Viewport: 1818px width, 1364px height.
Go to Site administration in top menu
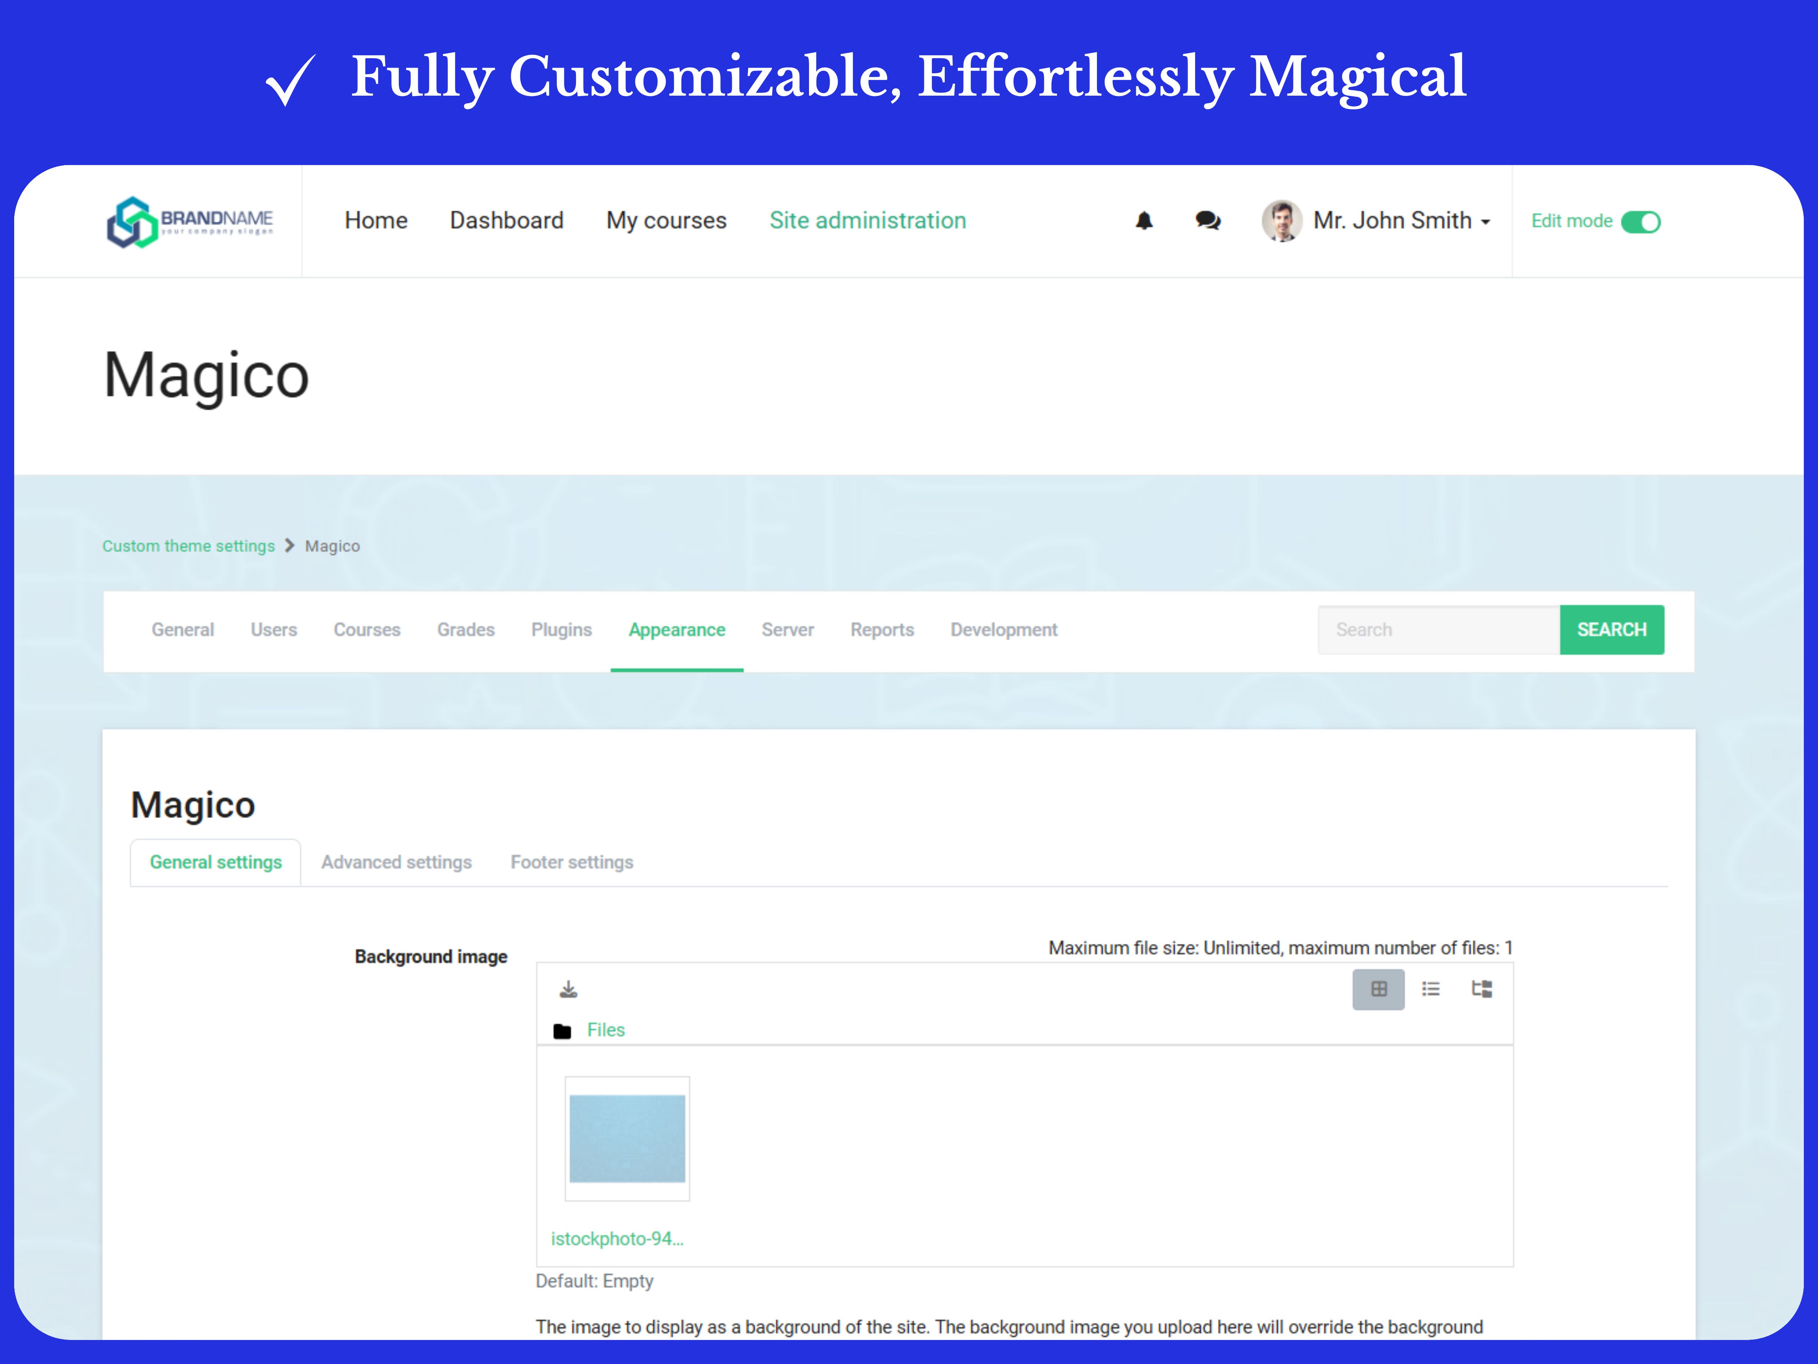[x=867, y=220]
